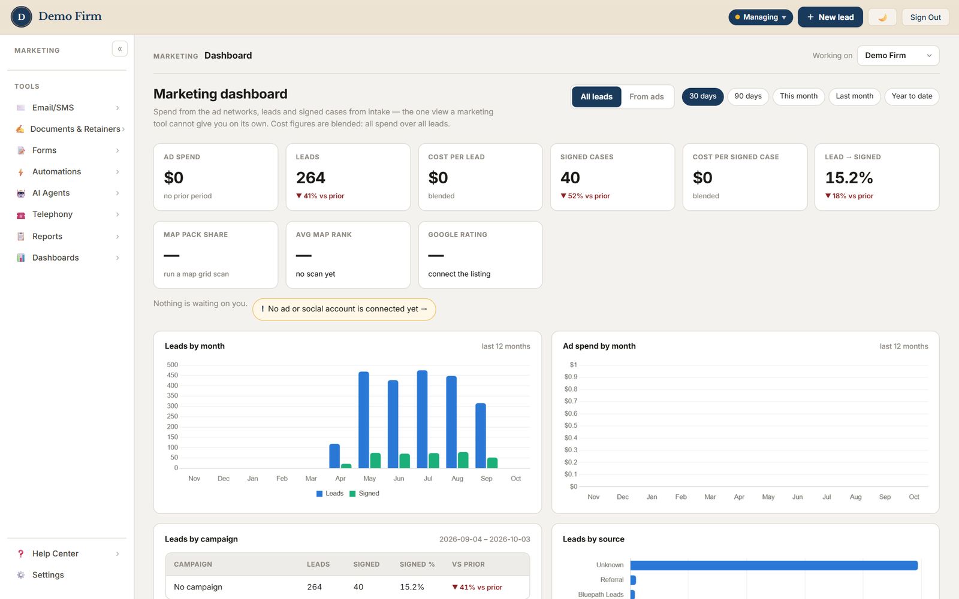
Task: Select Last month range
Action: (x=855, y=96)
